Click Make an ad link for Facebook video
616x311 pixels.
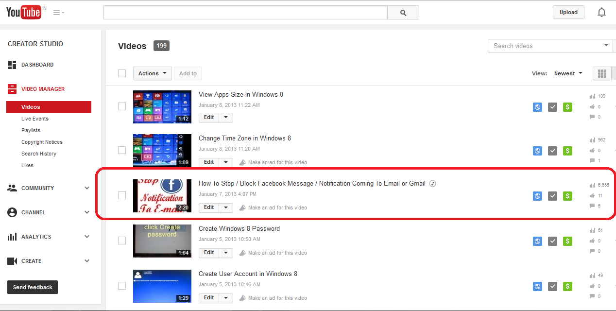tap(277, 207)
